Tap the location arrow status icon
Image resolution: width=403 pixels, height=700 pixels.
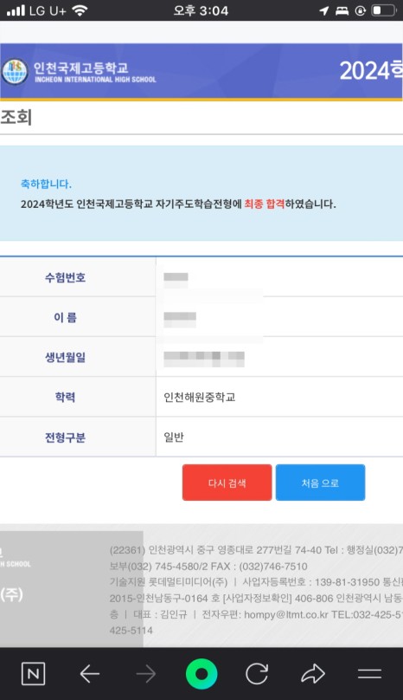[x=324, y=10]
